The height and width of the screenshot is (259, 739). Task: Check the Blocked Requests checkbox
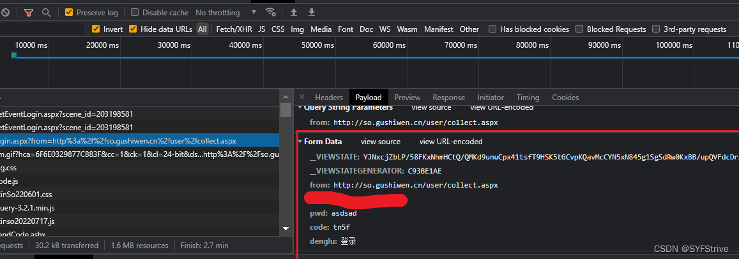(579, 29)
